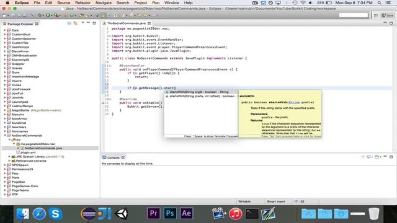Collapse the src folder
This screenshot has height=223, width=397.
click(9, 139)
